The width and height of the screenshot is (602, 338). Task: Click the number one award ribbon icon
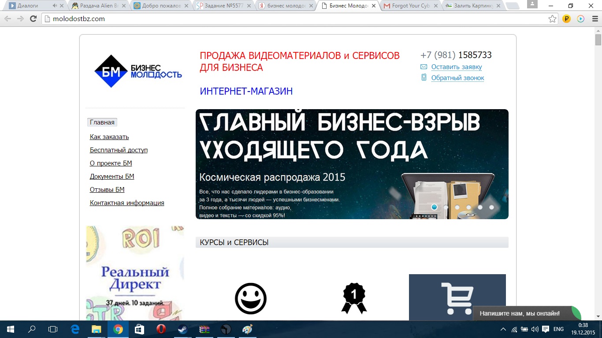point(354,298)
